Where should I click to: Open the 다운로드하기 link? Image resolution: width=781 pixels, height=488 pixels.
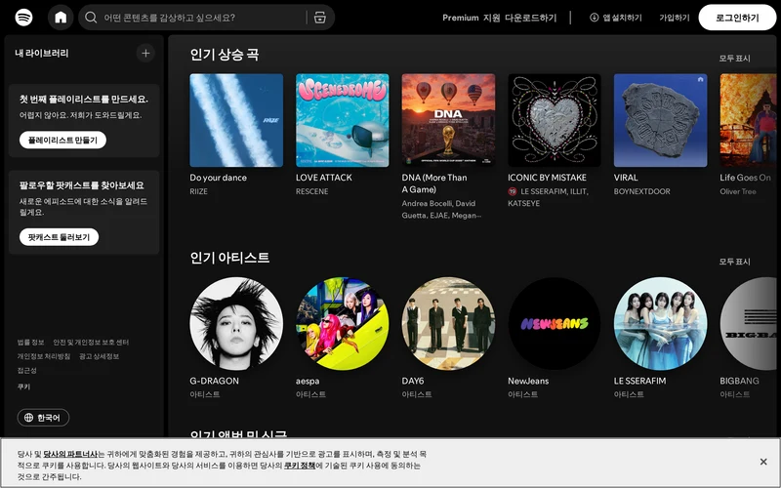[530, 18]
